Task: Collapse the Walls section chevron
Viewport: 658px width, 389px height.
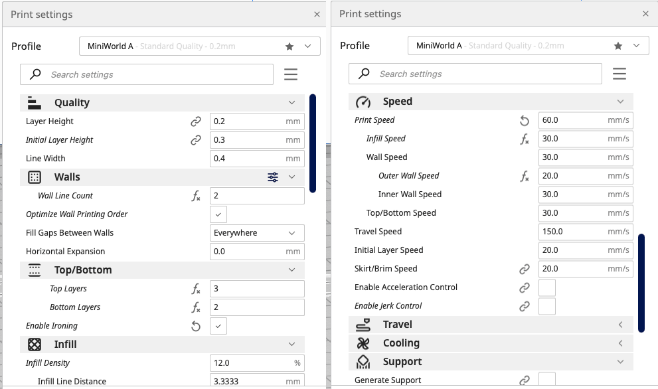Action: [291, 177]
